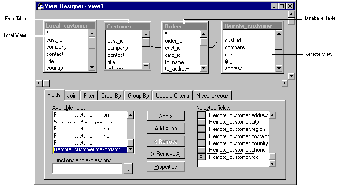Click the mover handle beside Remote_customer.fax
The height and width of the screenshot is (185, 339).
pos(201,157)
